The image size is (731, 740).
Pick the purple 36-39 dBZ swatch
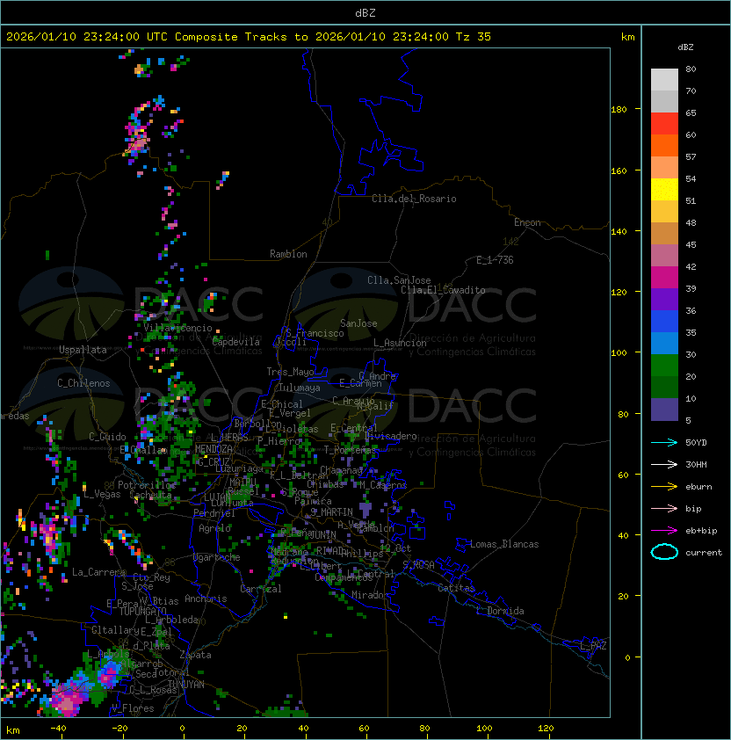[x=664, y=299]
